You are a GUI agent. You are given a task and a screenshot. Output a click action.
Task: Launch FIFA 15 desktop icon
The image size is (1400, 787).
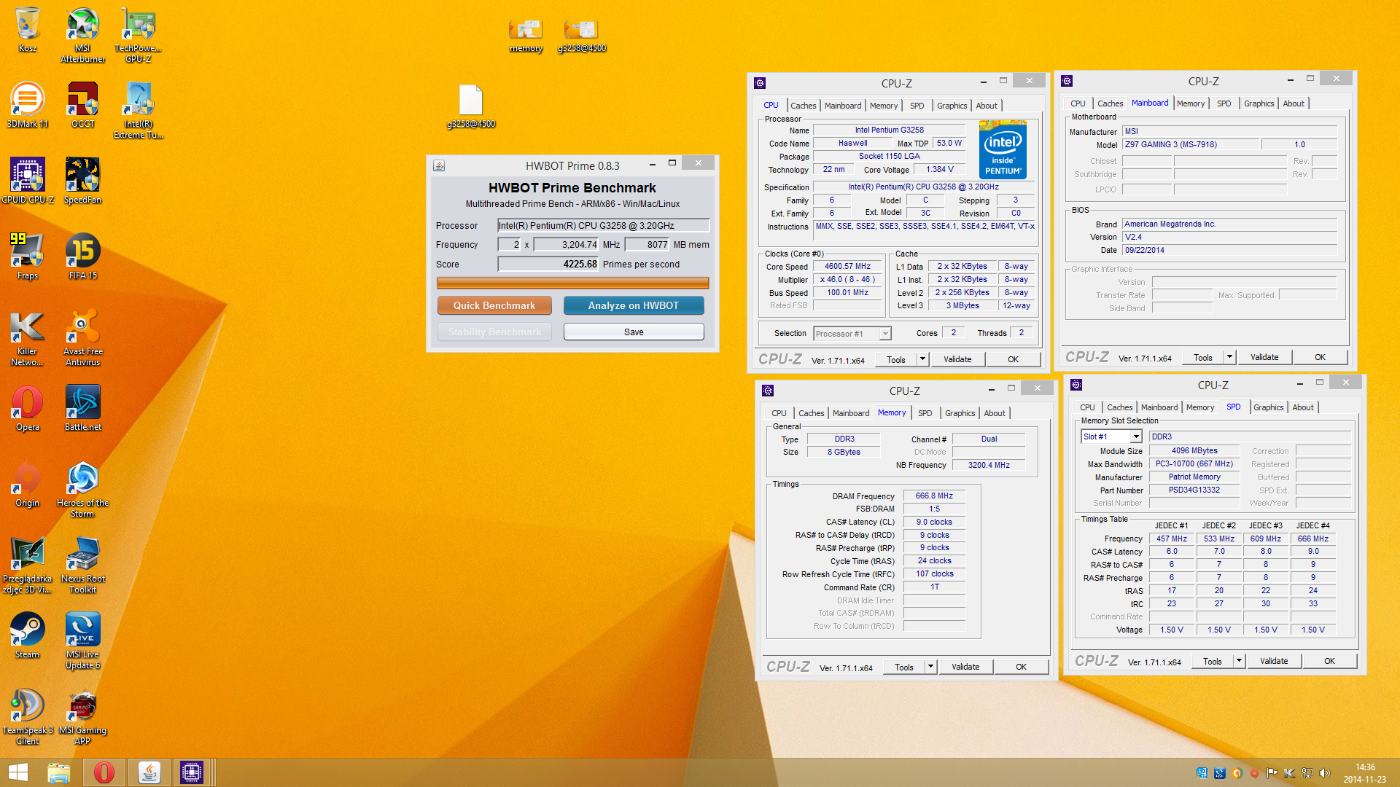82,257
